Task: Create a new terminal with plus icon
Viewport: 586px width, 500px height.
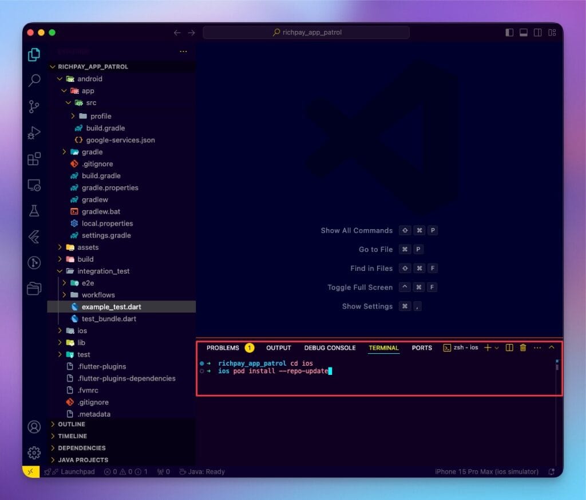Action: pos(488,348)
